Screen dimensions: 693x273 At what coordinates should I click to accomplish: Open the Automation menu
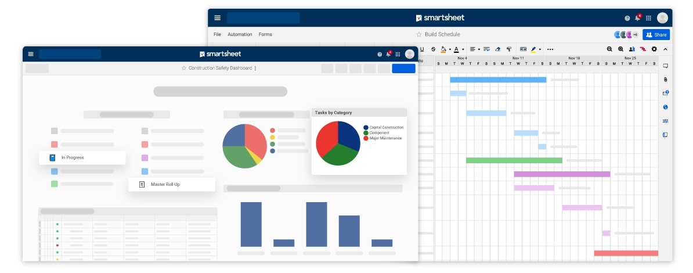pos(240,34)
